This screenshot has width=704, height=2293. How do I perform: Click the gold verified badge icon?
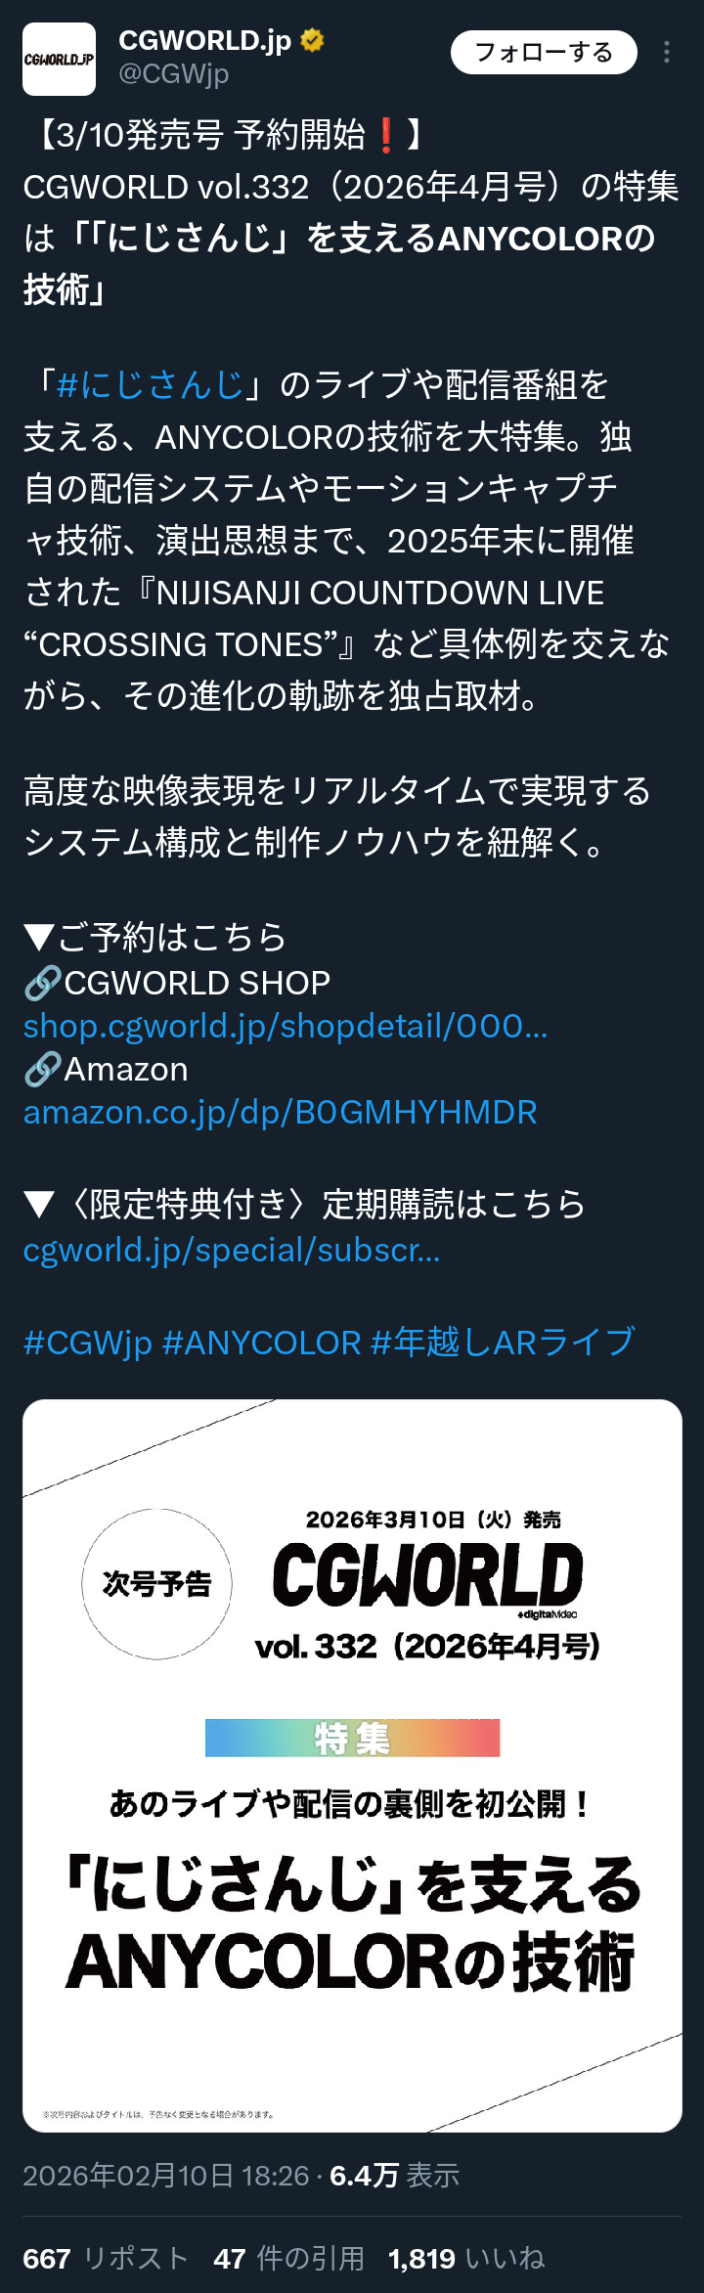pyautogui.click(x=312, y=40)
